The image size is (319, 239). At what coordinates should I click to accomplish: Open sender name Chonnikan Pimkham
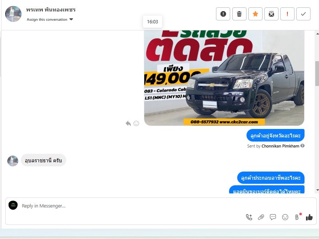[280, 146]
